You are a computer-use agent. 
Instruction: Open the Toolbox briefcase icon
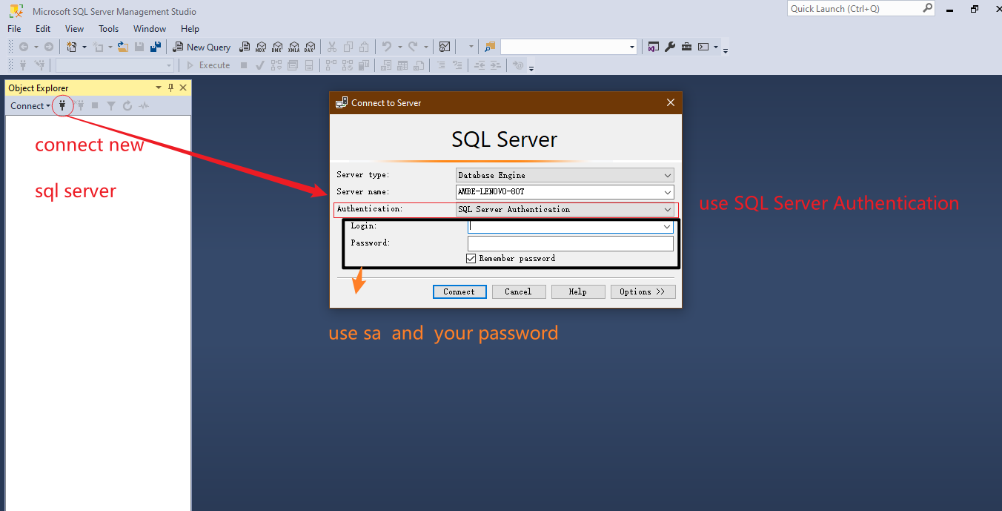(x=687, y=47)
